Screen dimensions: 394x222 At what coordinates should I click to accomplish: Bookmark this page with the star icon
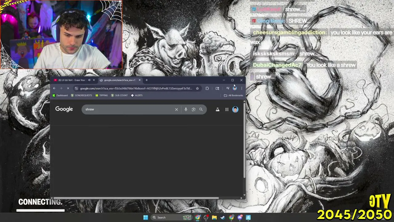pos(197,88)
